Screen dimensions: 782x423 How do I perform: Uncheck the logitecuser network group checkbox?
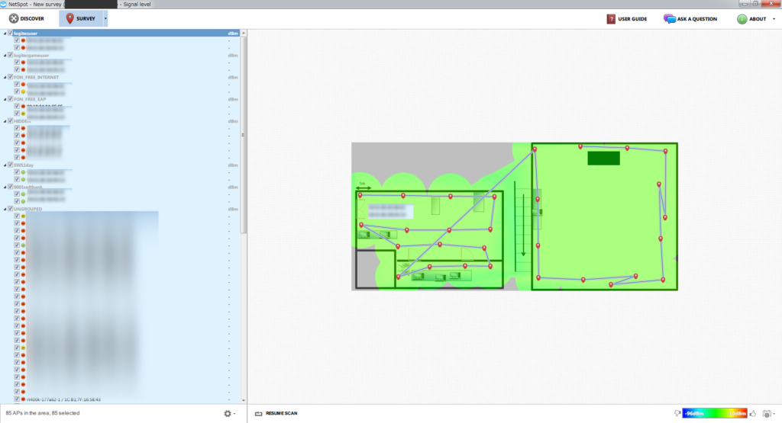[x=10, y=34]
